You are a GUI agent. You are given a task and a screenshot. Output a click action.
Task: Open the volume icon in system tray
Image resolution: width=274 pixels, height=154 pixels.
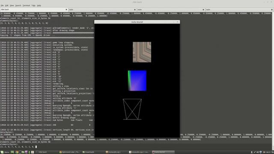(x=257, y=152)
